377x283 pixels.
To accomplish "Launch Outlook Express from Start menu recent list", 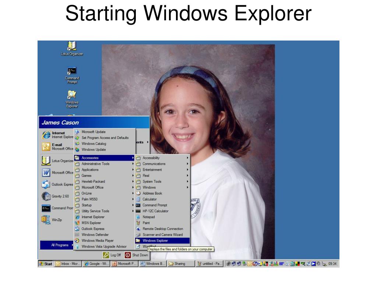I will point(58,184).
